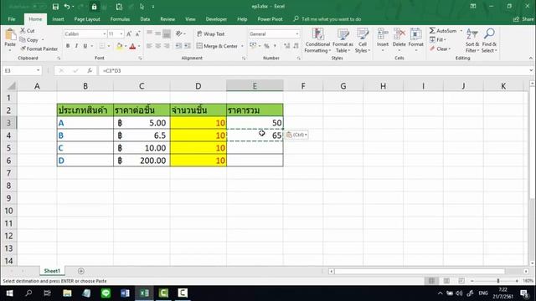This screenshot has height=301, width=536.
Task: Toggle Underline formatting
Action: click(x=85, y=46)
